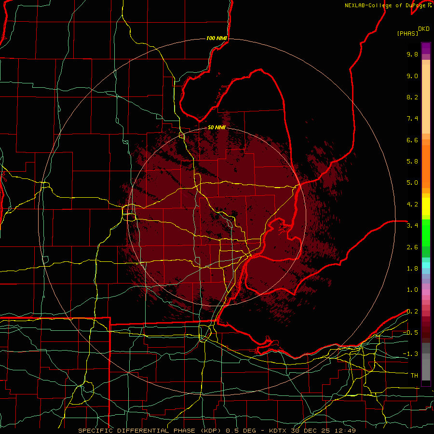Pick the pink color bar segment

[x=426, y=292]
